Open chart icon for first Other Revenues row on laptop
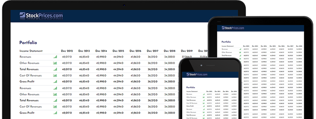This screenshot has height=119, width=316. click(x=55, y=63)
